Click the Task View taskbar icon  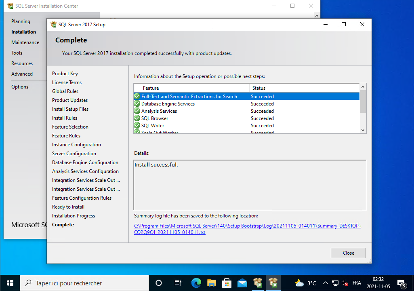coord(178,283)
